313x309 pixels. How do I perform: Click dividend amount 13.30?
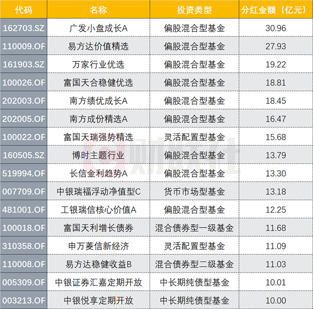[275, 173]
